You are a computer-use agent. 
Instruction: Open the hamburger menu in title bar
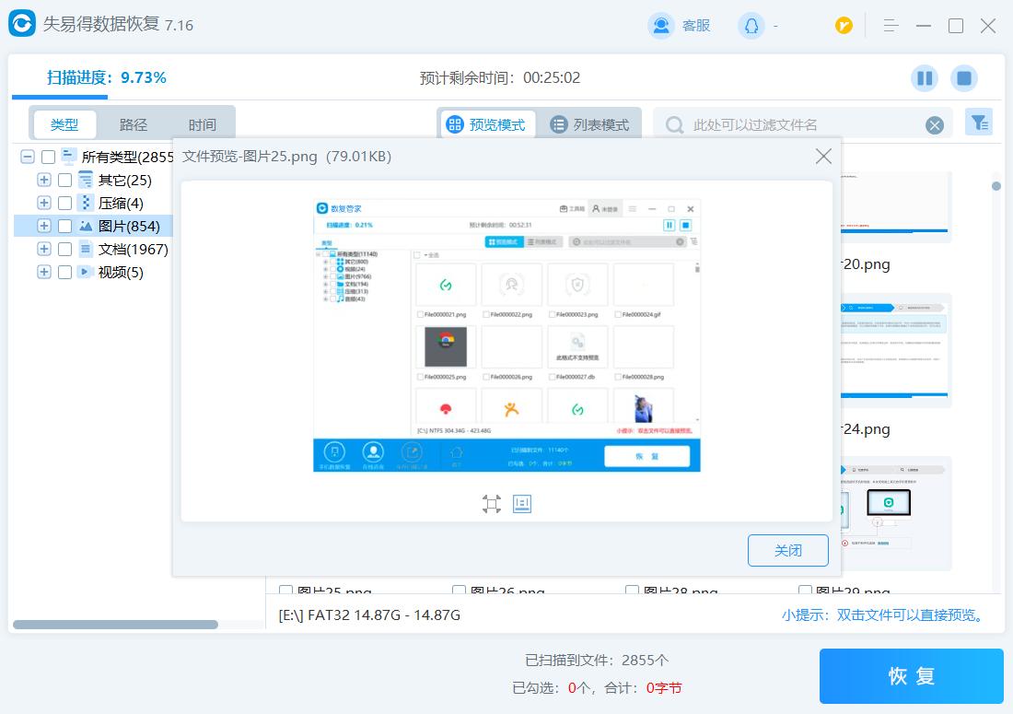point(891,26)
